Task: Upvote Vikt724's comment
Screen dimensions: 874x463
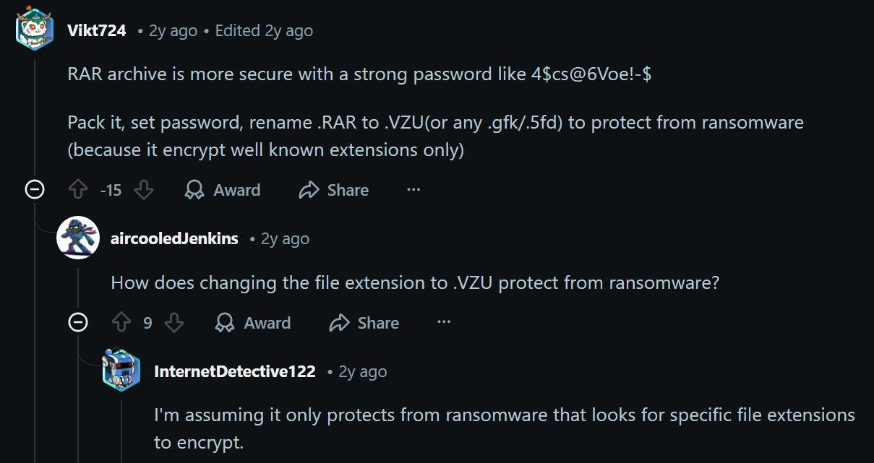Action: [x=77, y=190]
